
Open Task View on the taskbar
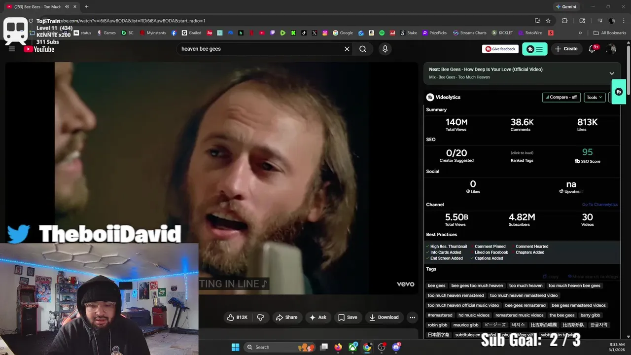[x=324, y=347]
